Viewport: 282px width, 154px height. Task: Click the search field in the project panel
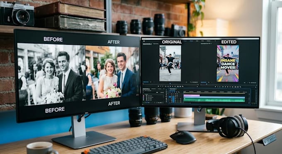pyautogui.click(x=149, y=92)
